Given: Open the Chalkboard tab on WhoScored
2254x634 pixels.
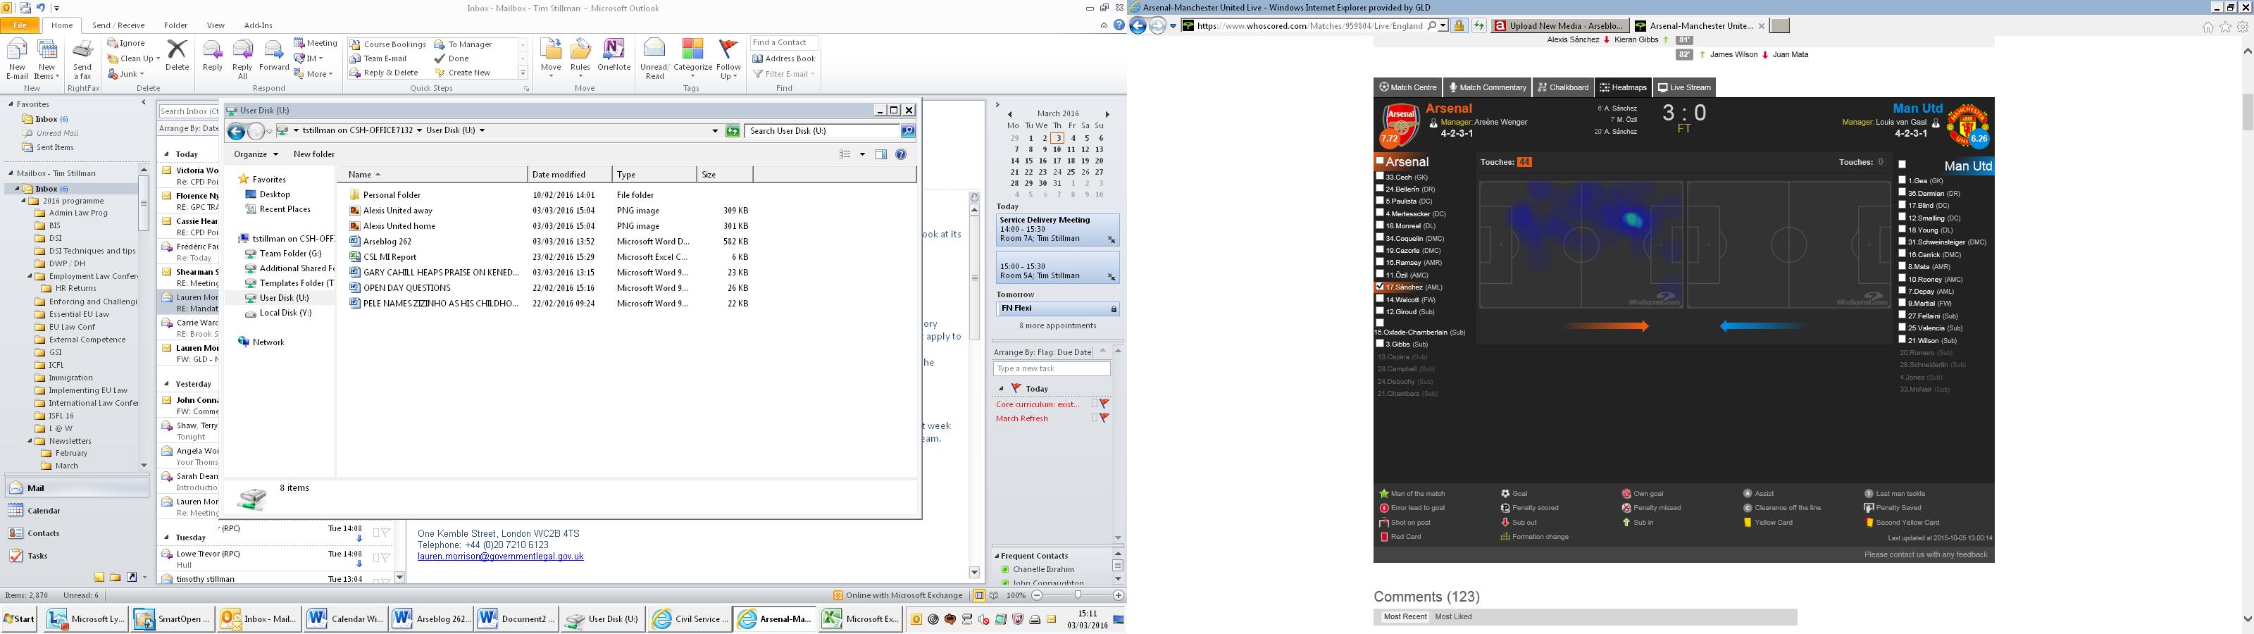Looking at the screenshot, I should coord(1563,87).
